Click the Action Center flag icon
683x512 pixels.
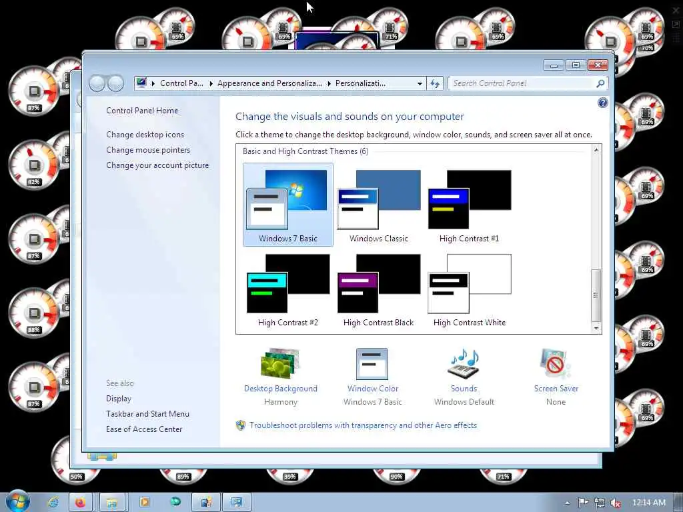583,503
